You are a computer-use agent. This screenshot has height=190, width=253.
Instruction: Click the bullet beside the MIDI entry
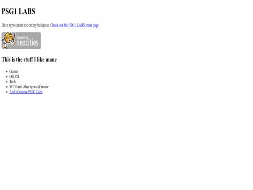tap(7, 87)
